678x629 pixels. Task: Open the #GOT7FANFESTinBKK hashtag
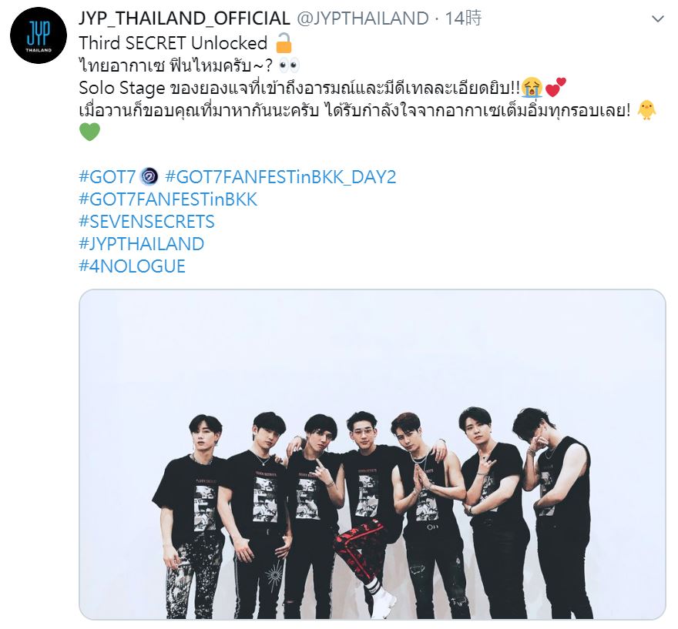coord(168,199)
